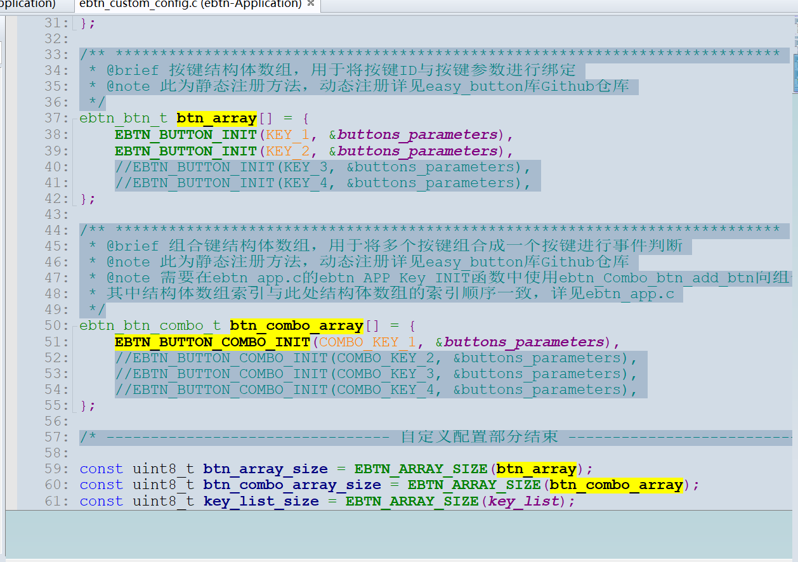Click btn_array_size variable on line 59
The height and width of the screenshot is (562, 798).
pyautogui.click(x=266, y=469)
